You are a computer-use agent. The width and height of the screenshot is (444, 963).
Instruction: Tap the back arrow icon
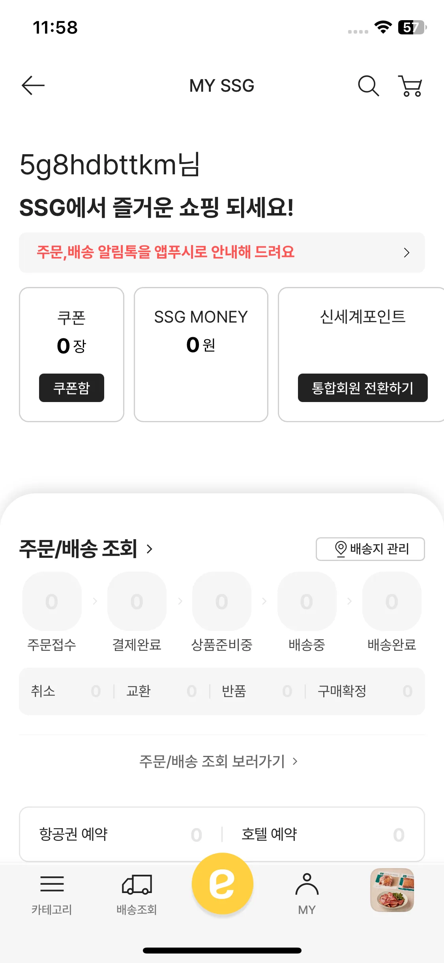click(x=33, y=85)
